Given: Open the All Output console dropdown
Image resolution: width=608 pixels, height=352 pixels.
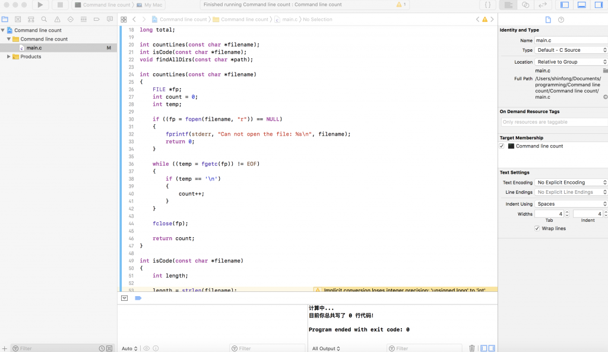Looking at the screenshot, I should point(326,348).
